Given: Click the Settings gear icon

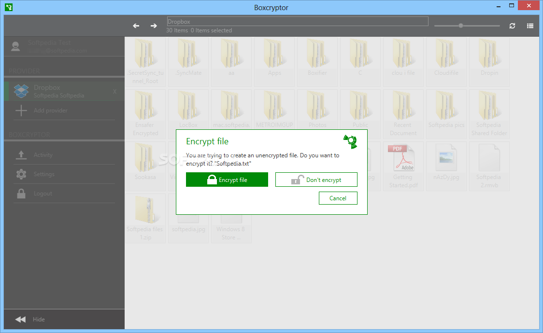Looking at the screenshot, I should 21,174.
